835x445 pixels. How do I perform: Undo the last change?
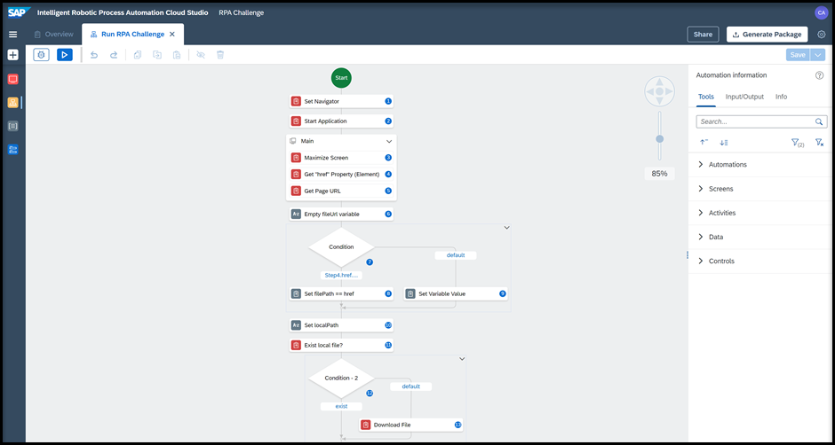tap(94, 55)
